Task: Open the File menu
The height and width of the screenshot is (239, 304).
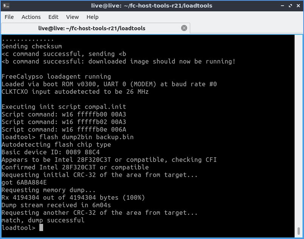Action: point(9,17)
